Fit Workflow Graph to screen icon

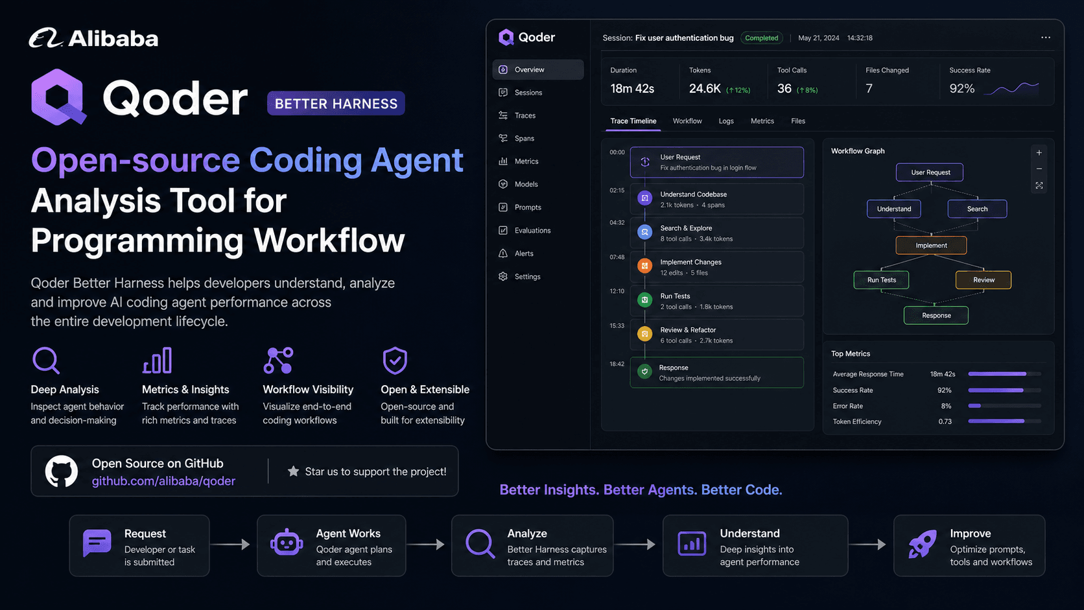pos(1039,185)
